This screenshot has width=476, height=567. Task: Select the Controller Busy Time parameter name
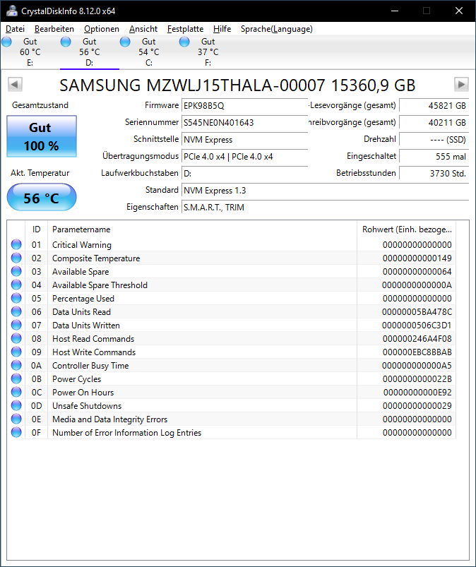coord(90,366)
